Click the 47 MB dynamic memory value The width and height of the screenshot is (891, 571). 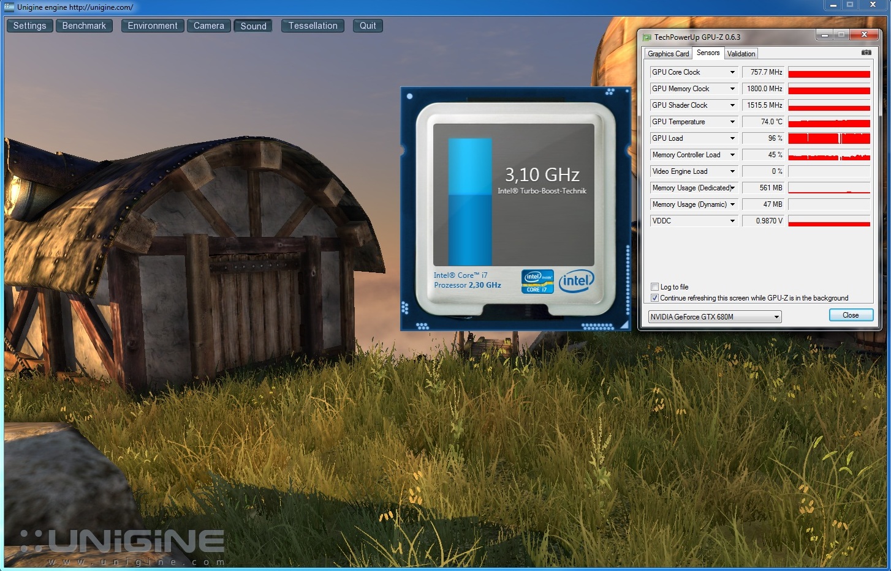(x=763, y=204)
